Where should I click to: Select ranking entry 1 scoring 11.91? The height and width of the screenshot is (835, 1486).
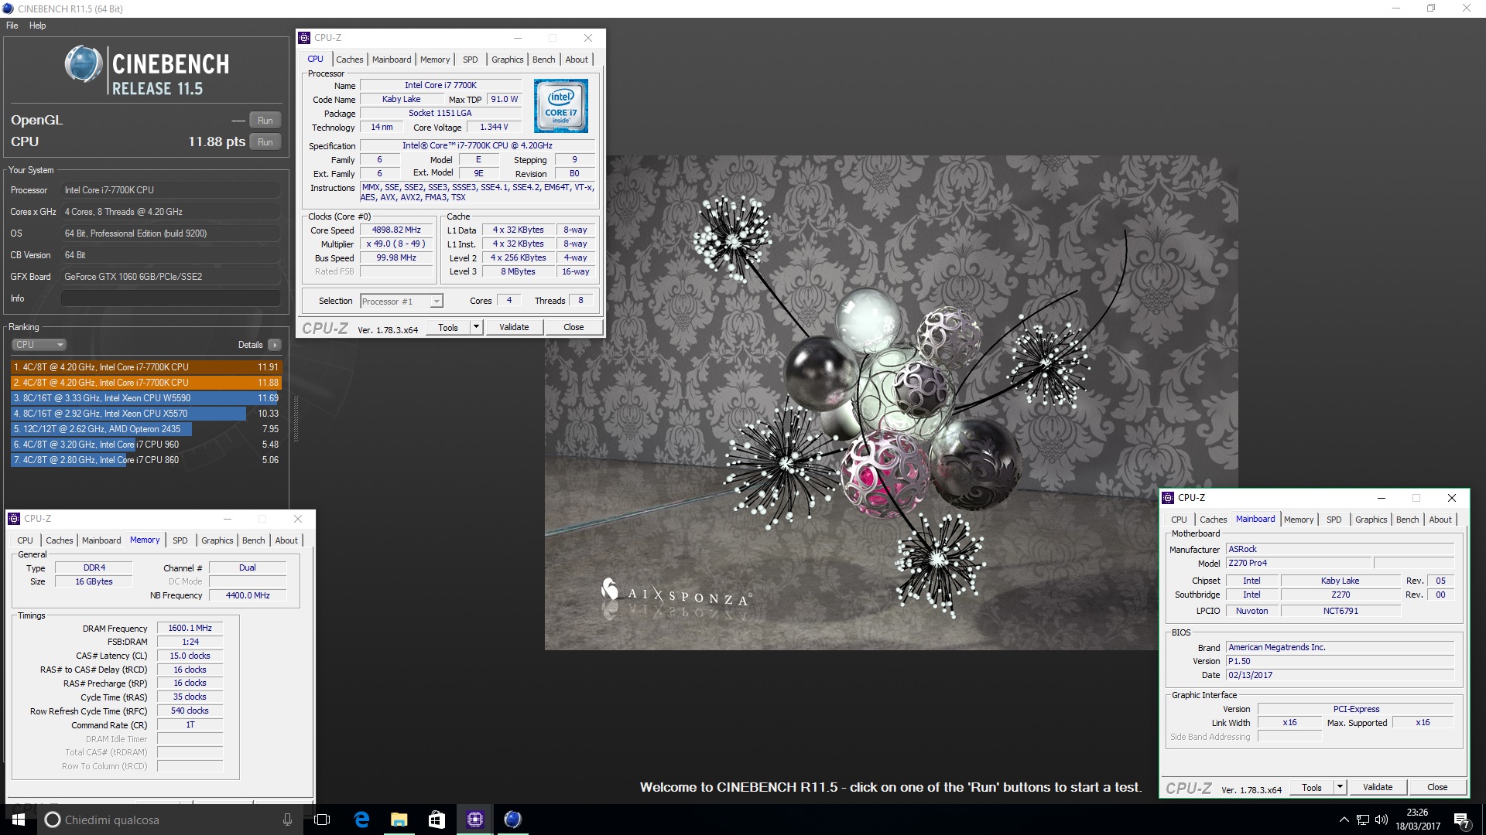[x=146, y=367]
